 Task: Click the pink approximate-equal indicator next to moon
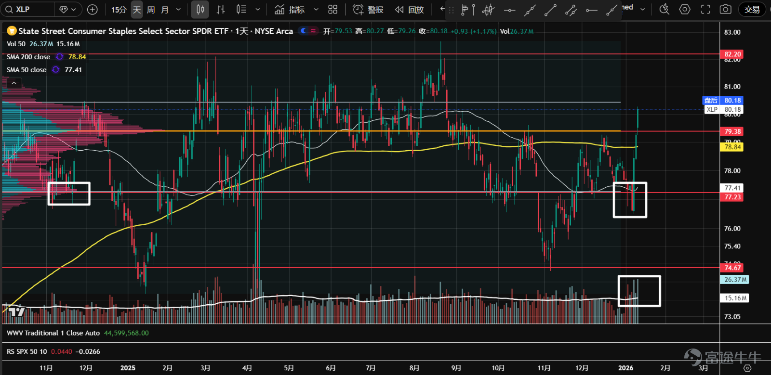point(313,31)
